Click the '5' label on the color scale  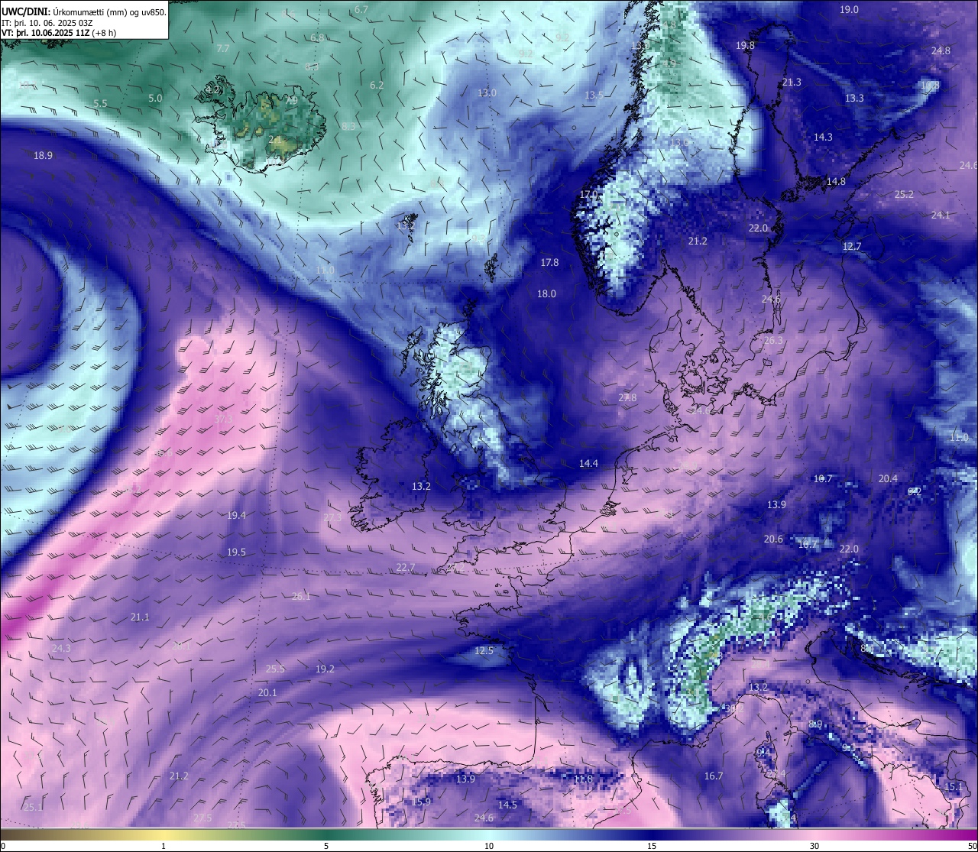pyautogui.click(x=326, y=846)
